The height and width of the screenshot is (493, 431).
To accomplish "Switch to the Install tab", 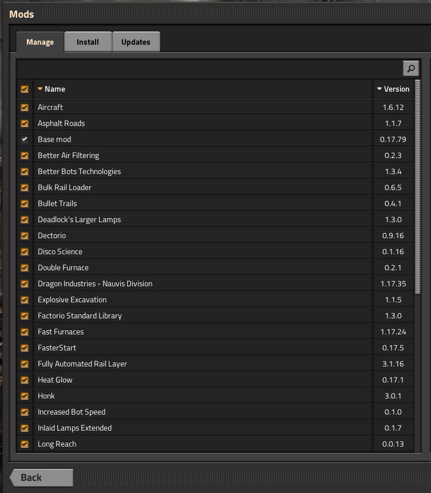I will click(88, 42).
